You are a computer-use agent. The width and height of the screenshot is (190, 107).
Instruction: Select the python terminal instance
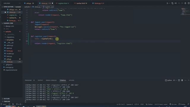[168, 80]
